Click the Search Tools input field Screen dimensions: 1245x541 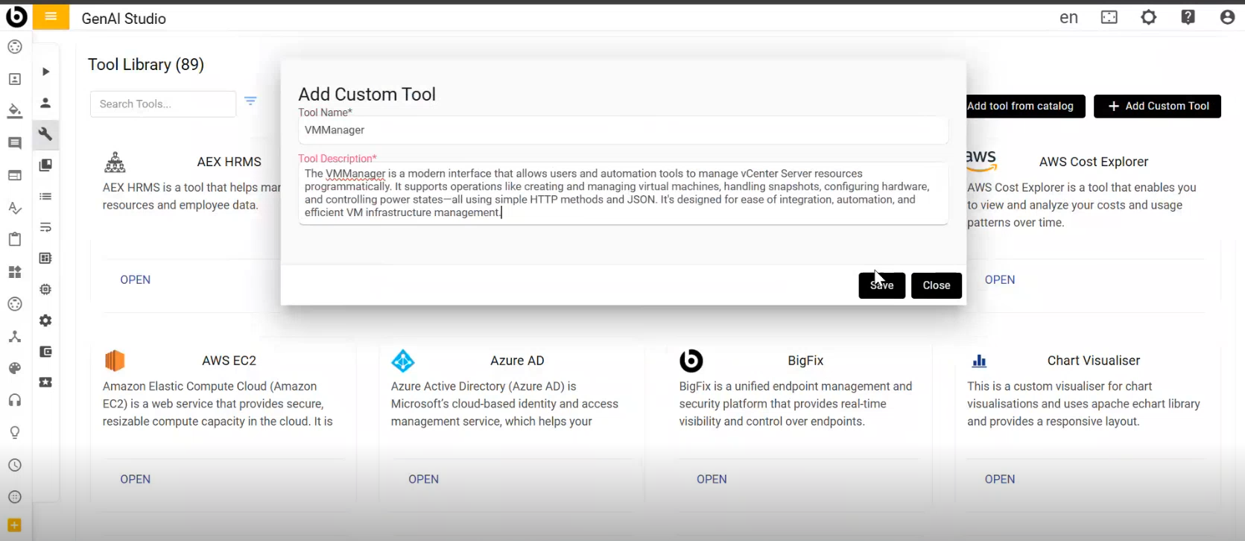[163, 104]
